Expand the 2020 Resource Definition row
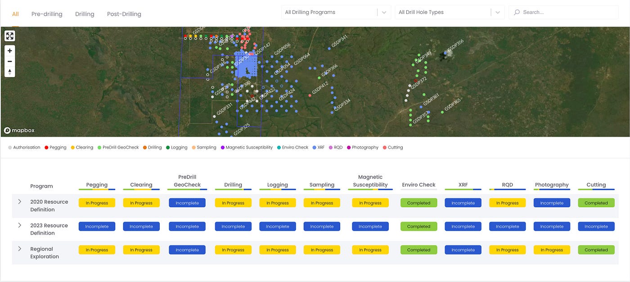Screen dimensions: 630x282 [19, 201]
